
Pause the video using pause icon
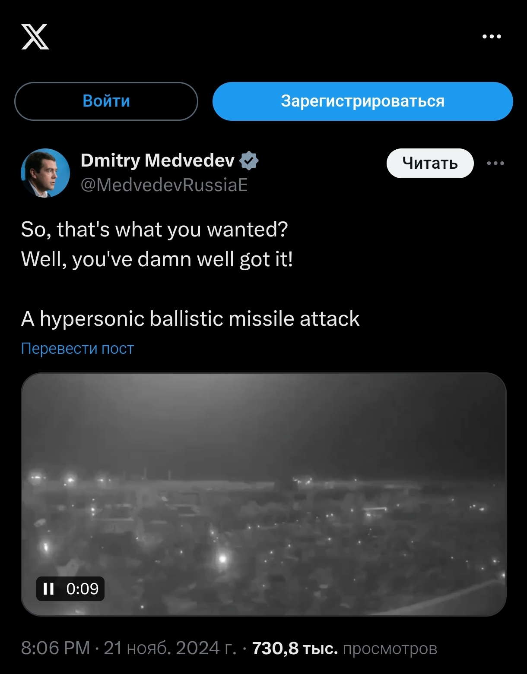click(x=49, y=589)
